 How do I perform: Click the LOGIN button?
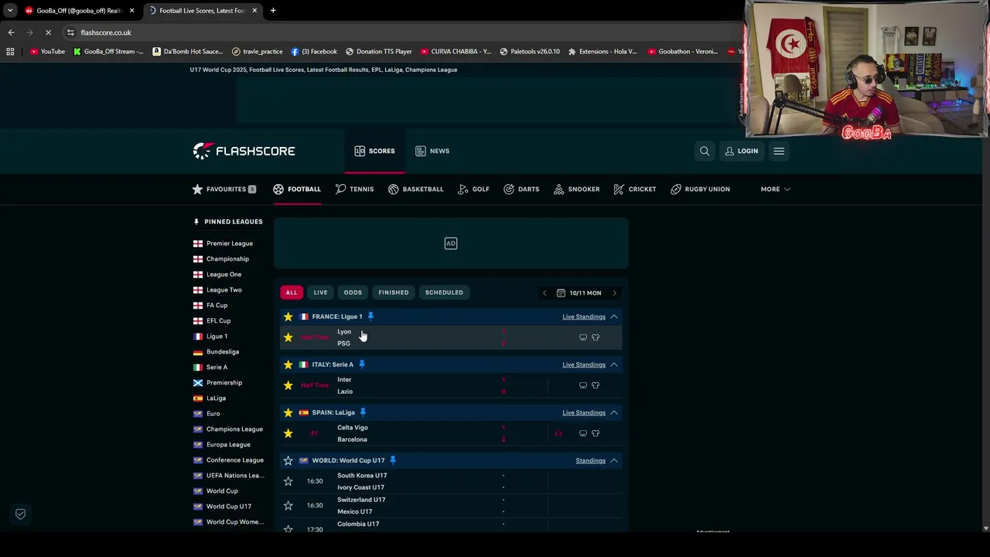[742, 151]
